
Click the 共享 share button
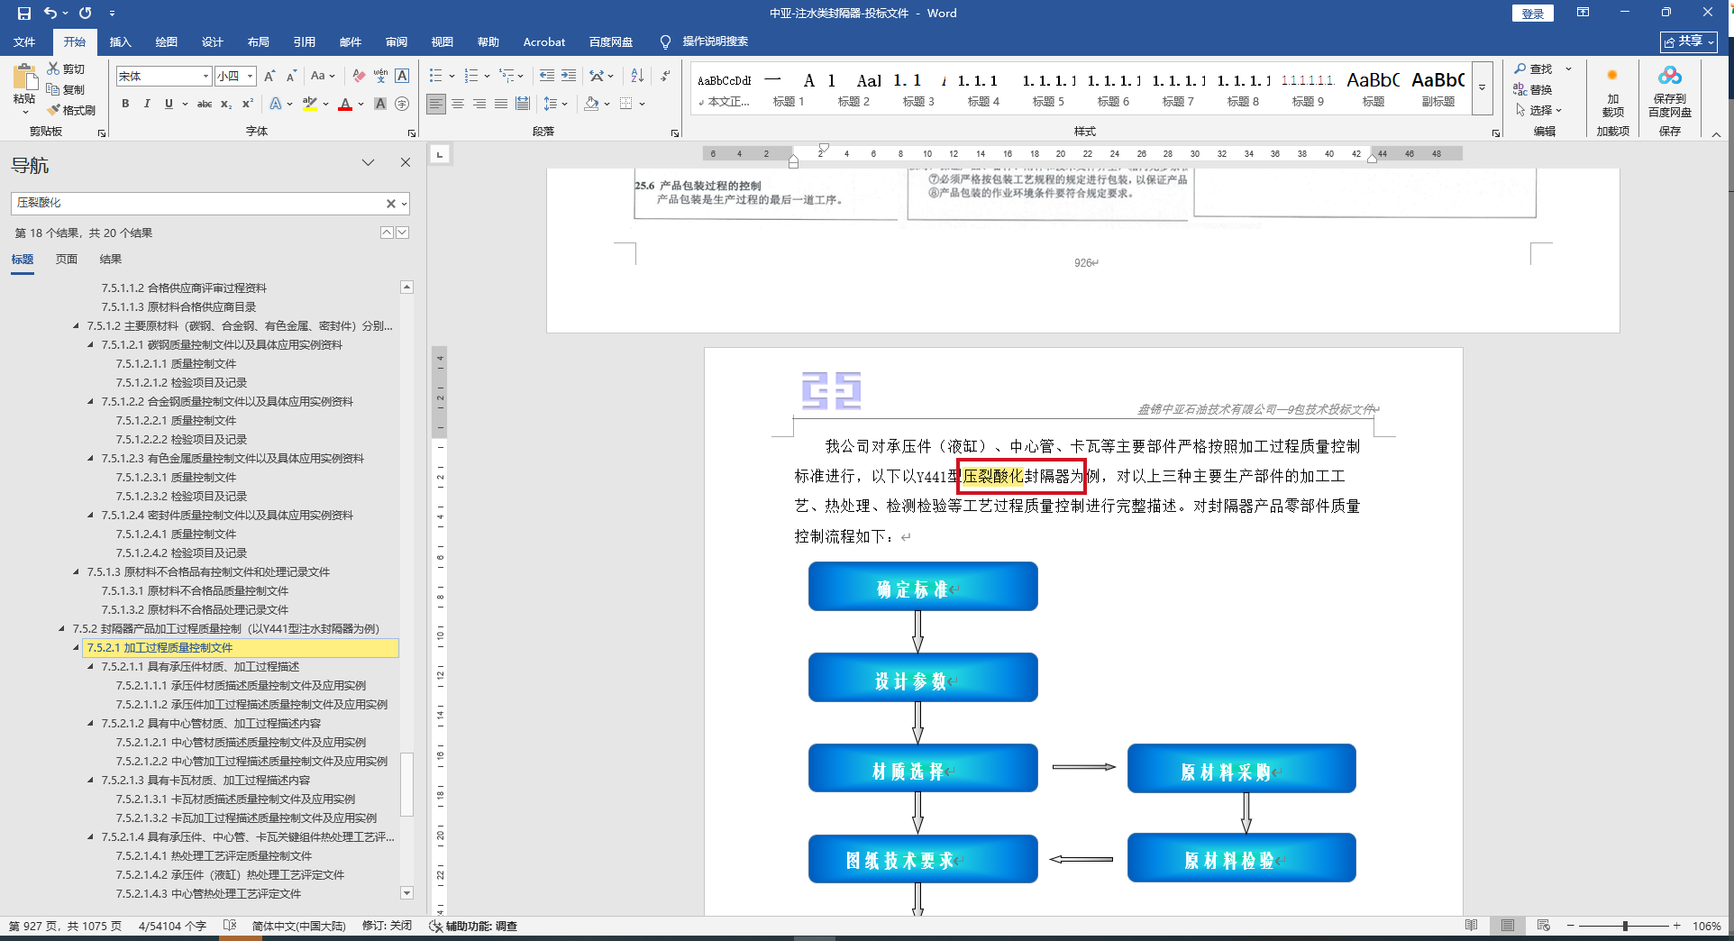1689,41
